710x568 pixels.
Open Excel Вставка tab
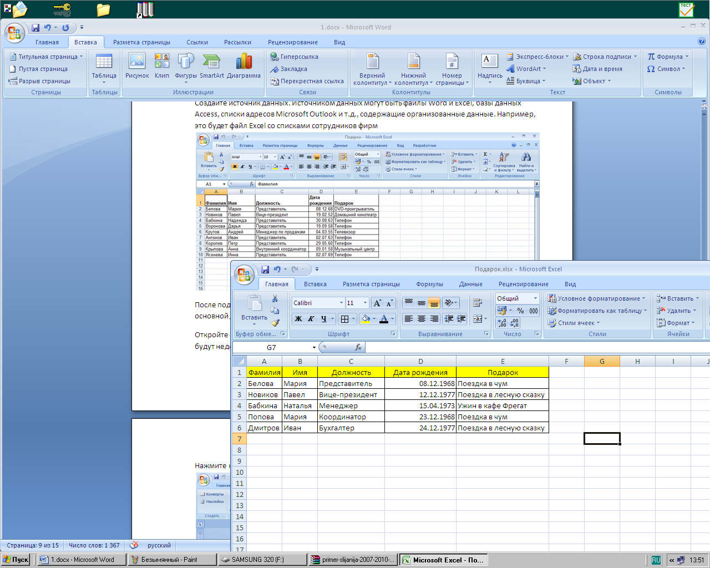coord(315,284)
